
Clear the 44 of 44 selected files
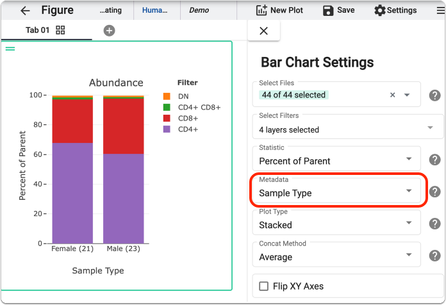393,95
